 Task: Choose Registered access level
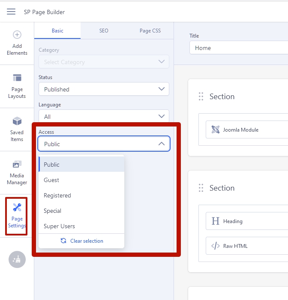click(x=57, y=195)
